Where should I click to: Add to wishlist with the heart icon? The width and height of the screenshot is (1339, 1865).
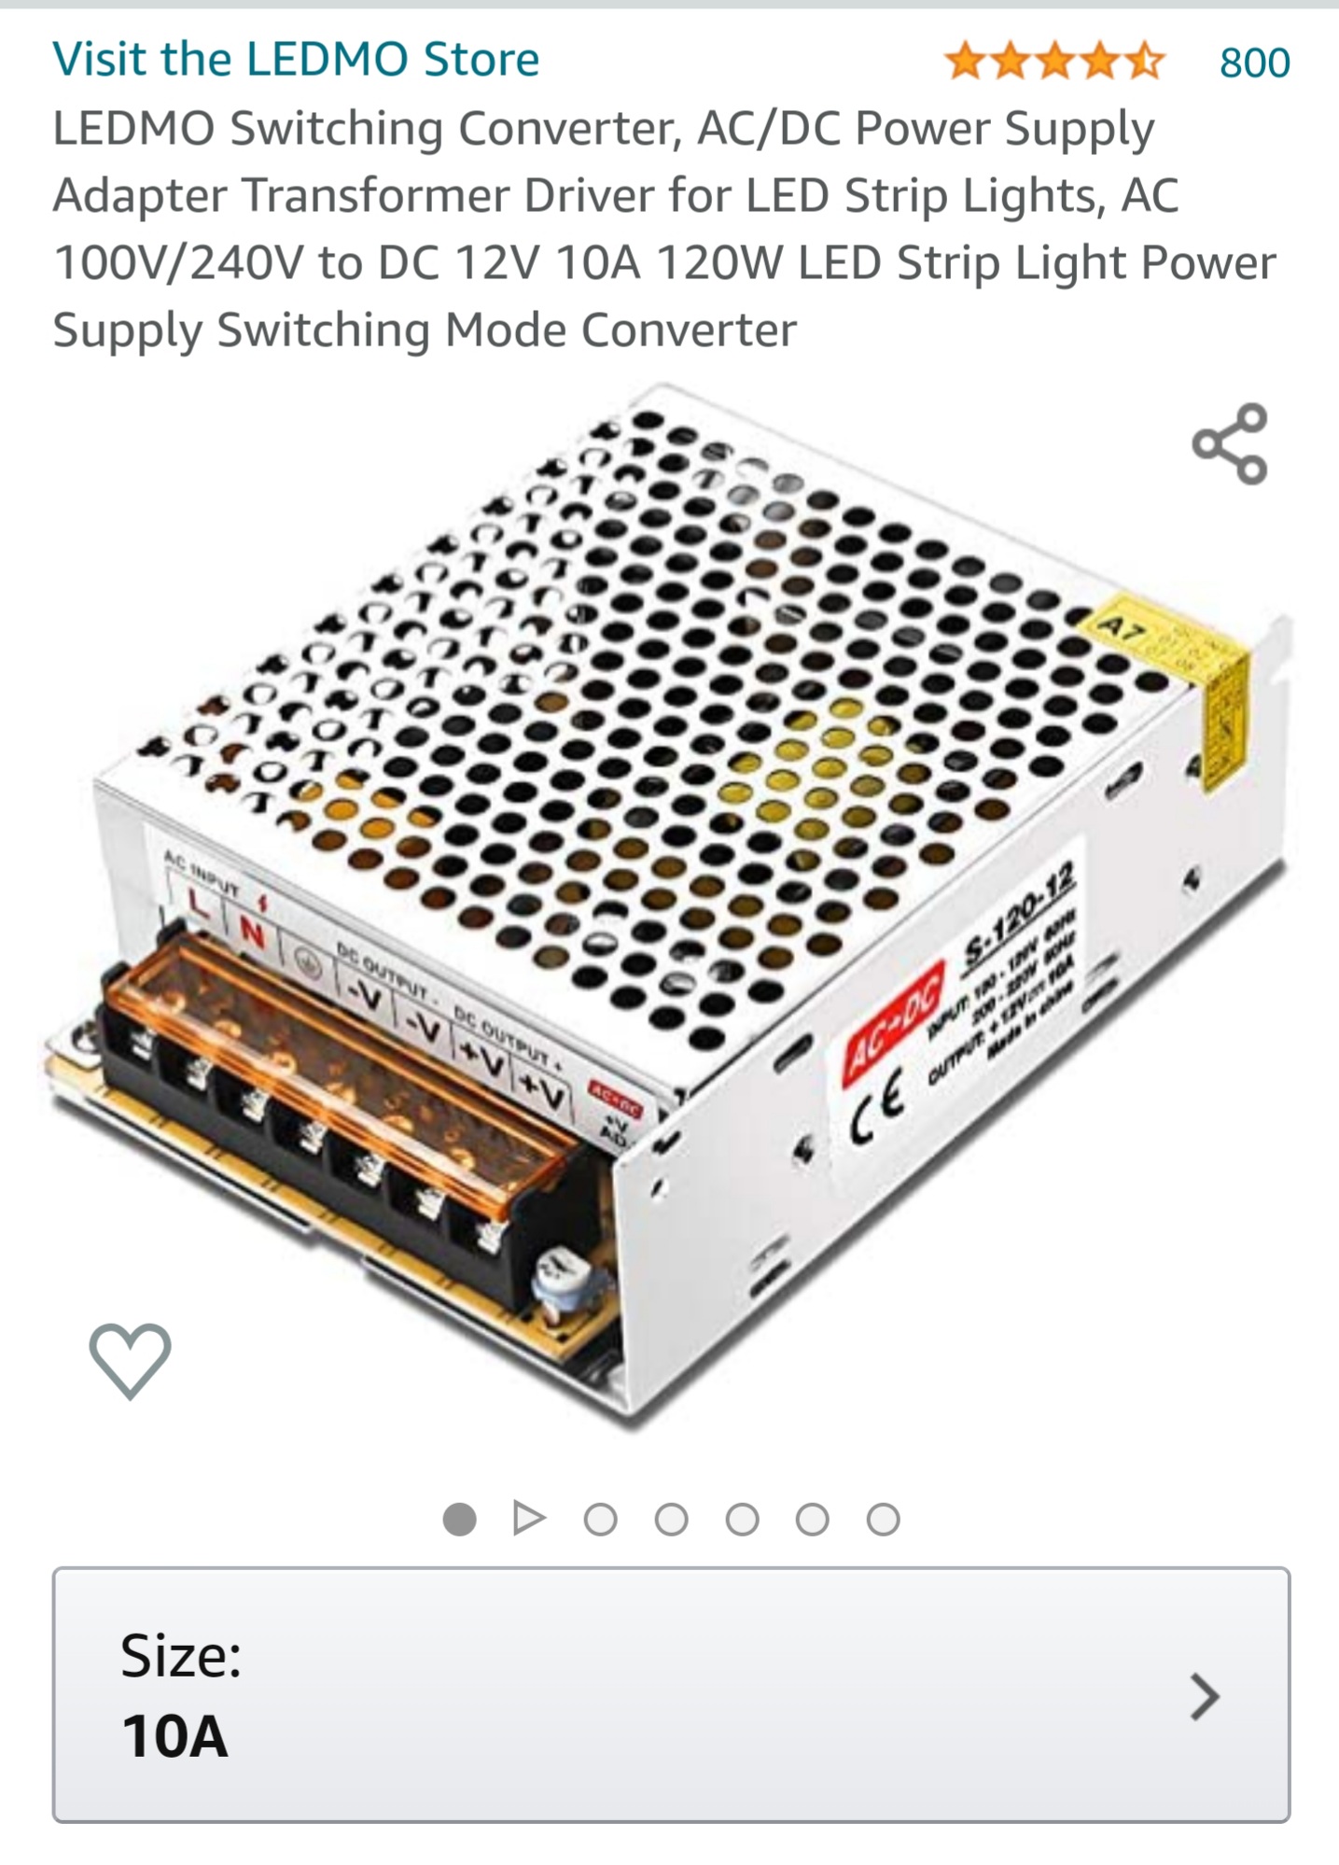coord(130,1361)
